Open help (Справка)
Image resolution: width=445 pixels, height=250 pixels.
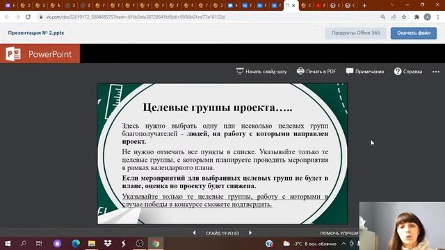tap(408, 72)
